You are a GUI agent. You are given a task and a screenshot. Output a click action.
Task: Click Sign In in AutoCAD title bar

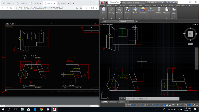coord(154,2)
